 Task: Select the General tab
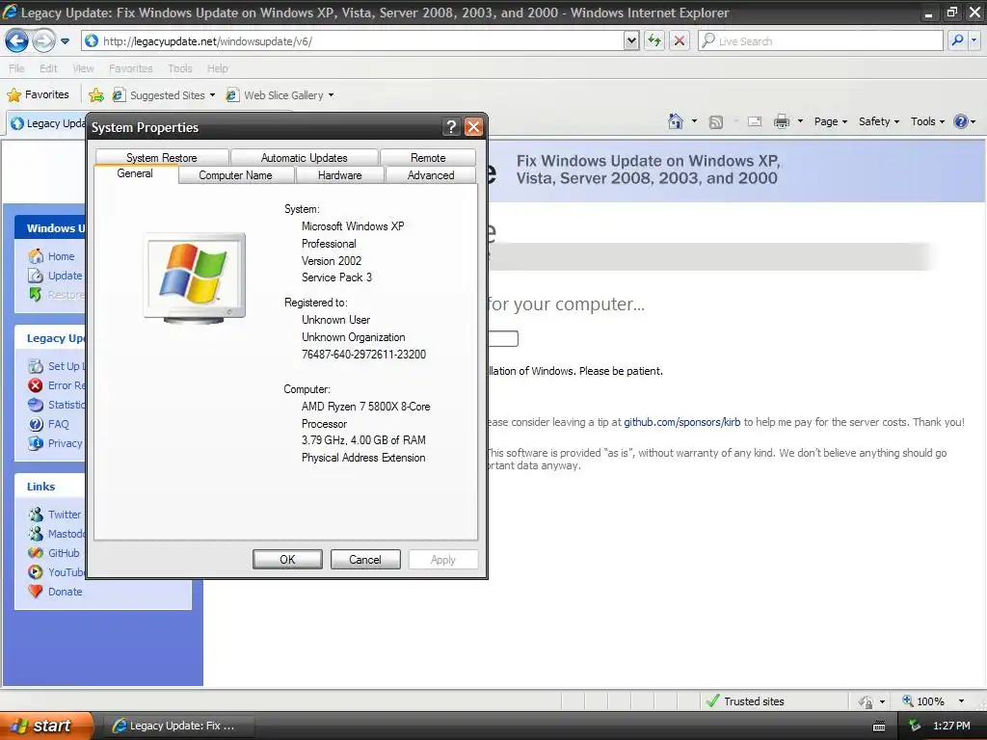point(135,173)
